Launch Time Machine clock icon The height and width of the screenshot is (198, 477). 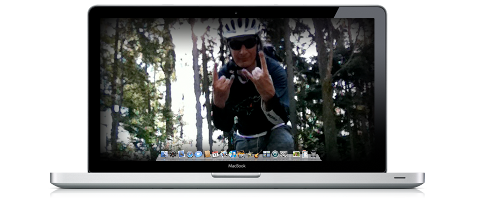[x=275, y=154]
